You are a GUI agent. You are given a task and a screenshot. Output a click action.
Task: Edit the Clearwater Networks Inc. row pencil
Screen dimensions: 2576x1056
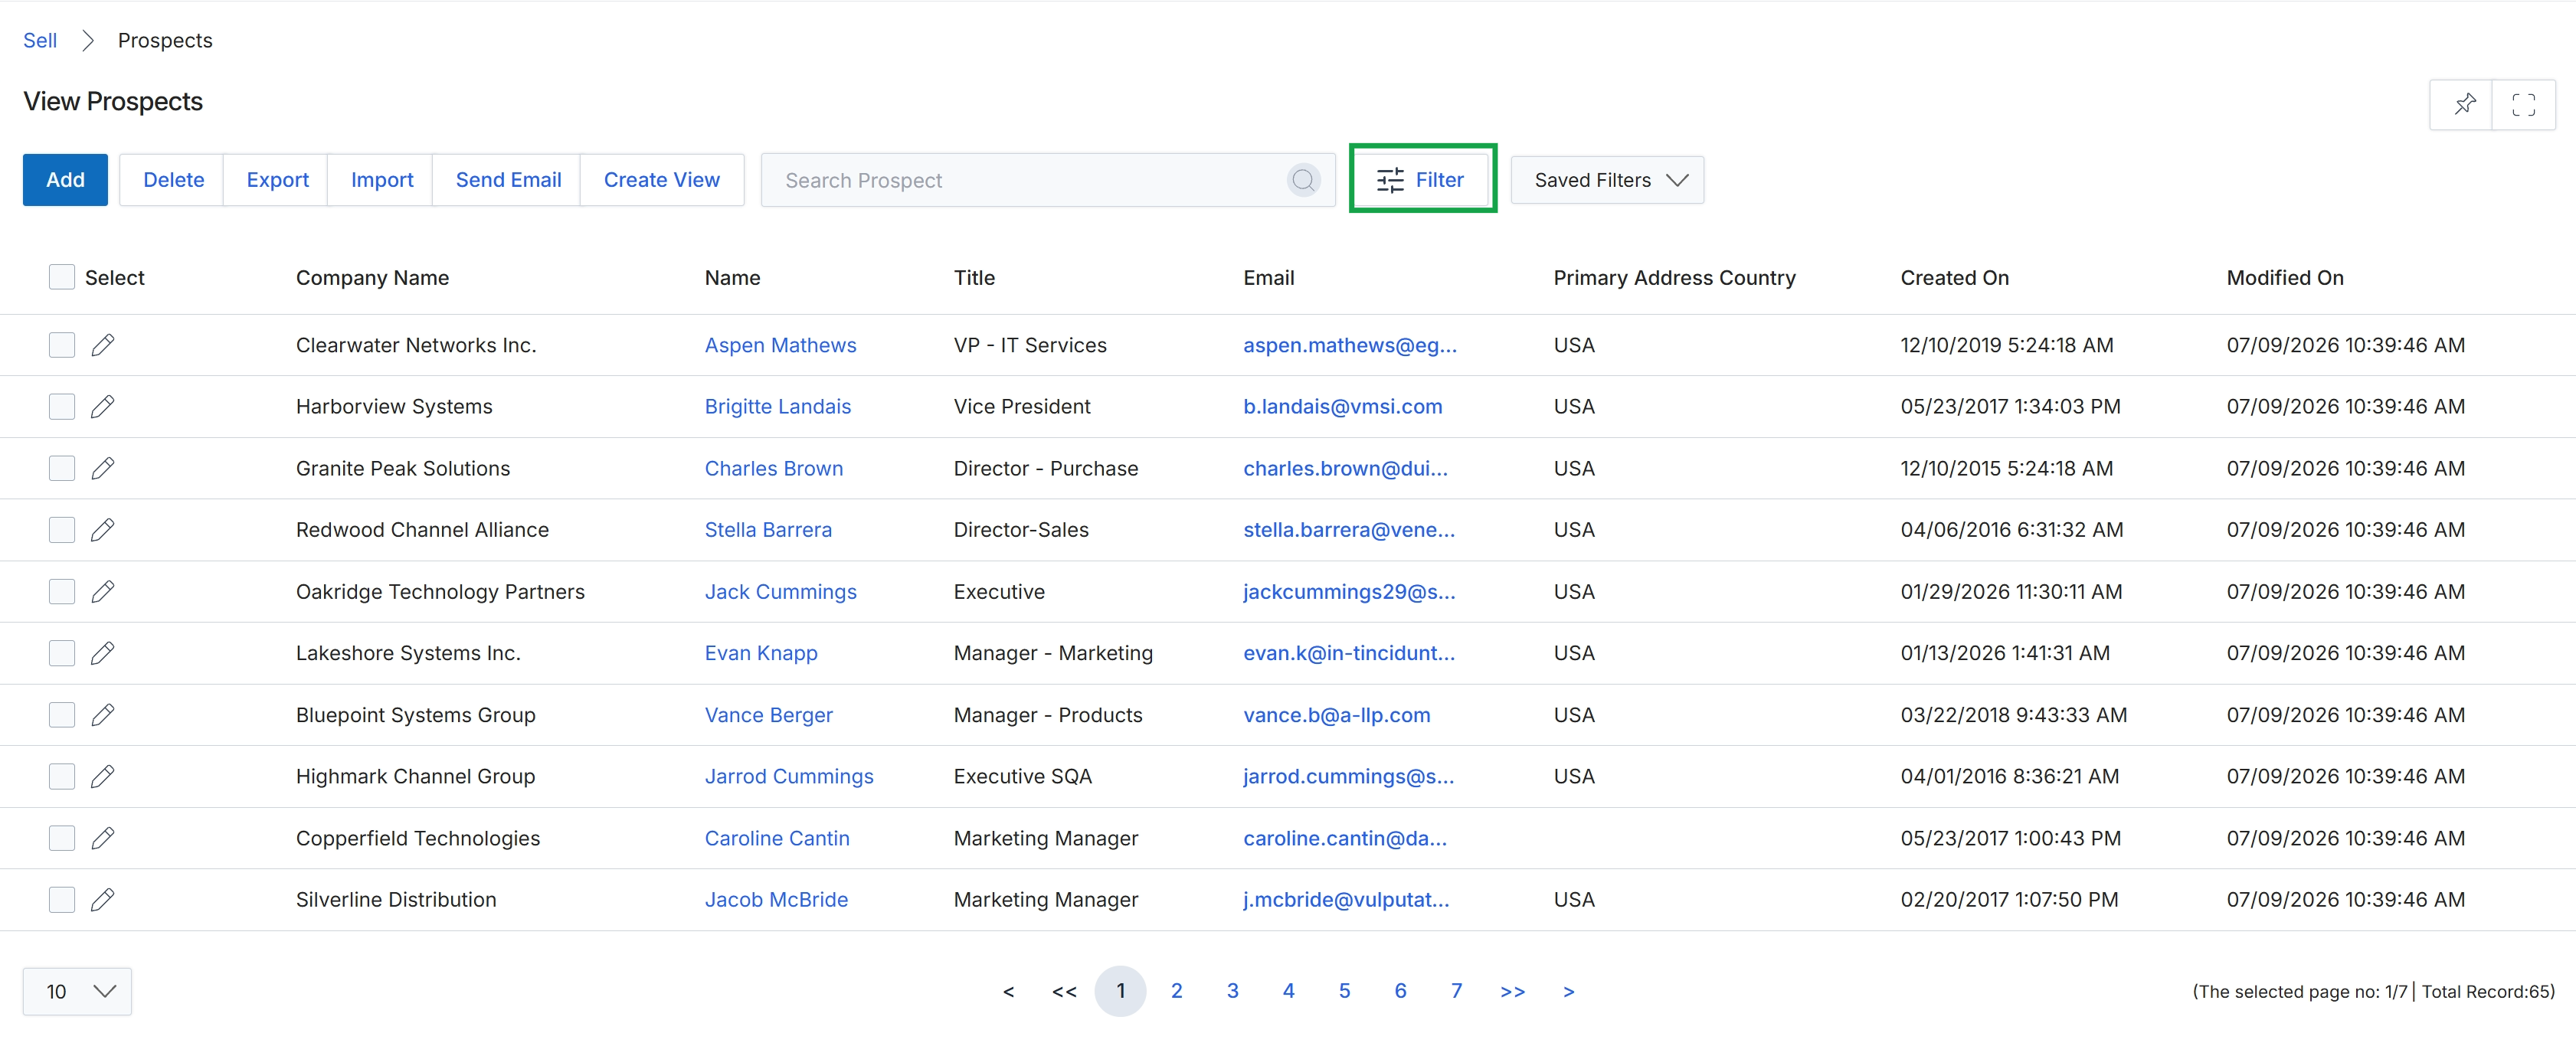point(102,345)
